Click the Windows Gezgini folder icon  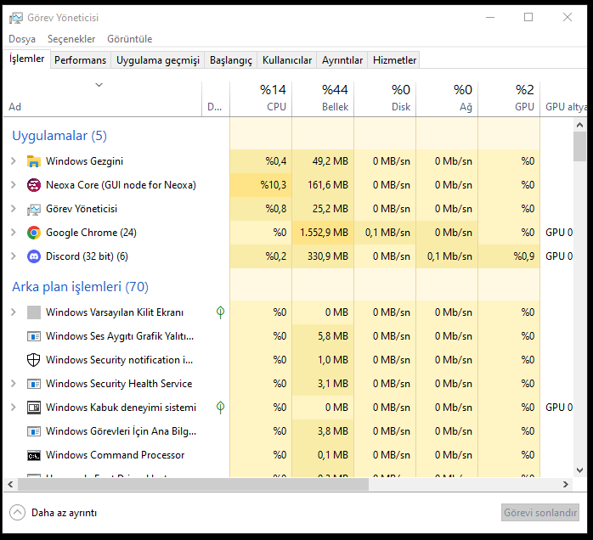tap(34, 161)
